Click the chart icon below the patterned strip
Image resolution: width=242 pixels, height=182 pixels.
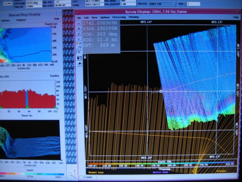point(72,174)
